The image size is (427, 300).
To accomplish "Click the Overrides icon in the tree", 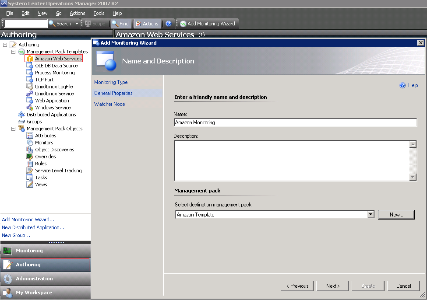I will pos(30,157).
